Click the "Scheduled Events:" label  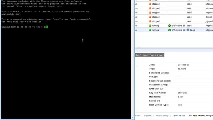(159, 73)
